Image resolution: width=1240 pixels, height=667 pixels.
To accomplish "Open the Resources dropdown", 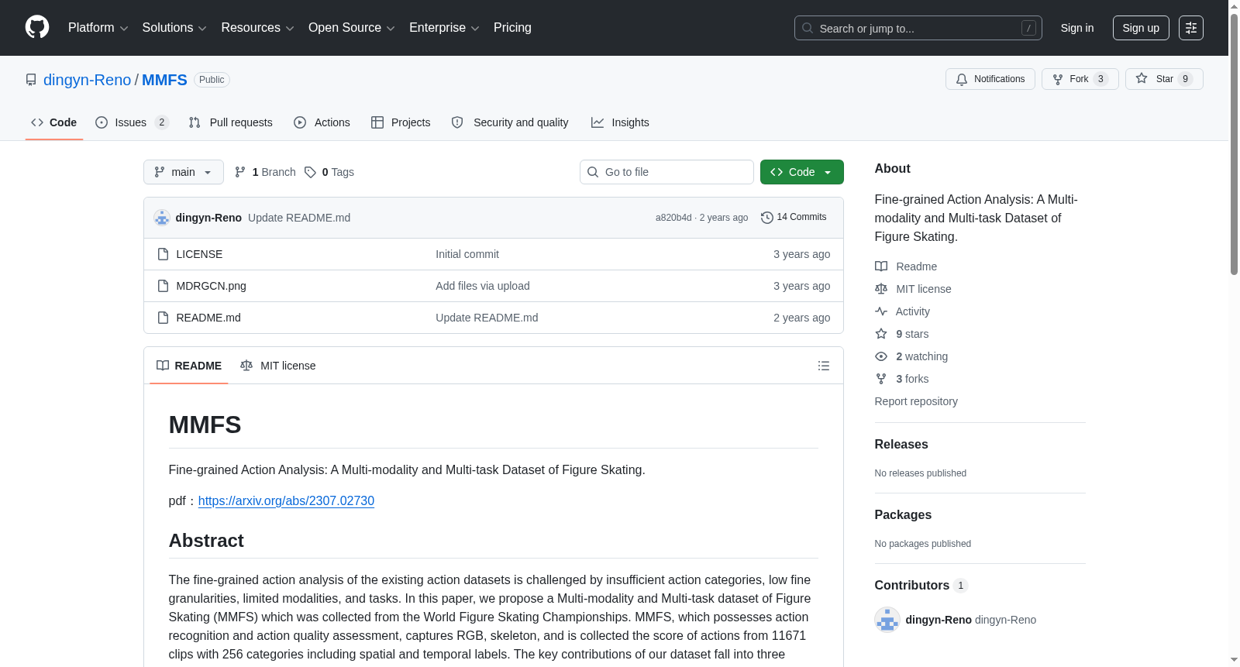I will (x=257, y=28).
